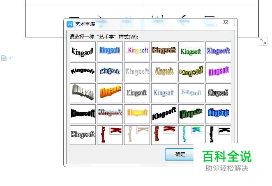
Task: Close the 艺术字库 dialog
Action: 226,22
